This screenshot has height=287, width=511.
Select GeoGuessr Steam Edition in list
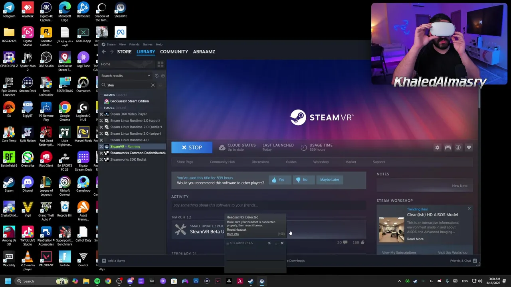pyautogui.click(x=129, y=101)
